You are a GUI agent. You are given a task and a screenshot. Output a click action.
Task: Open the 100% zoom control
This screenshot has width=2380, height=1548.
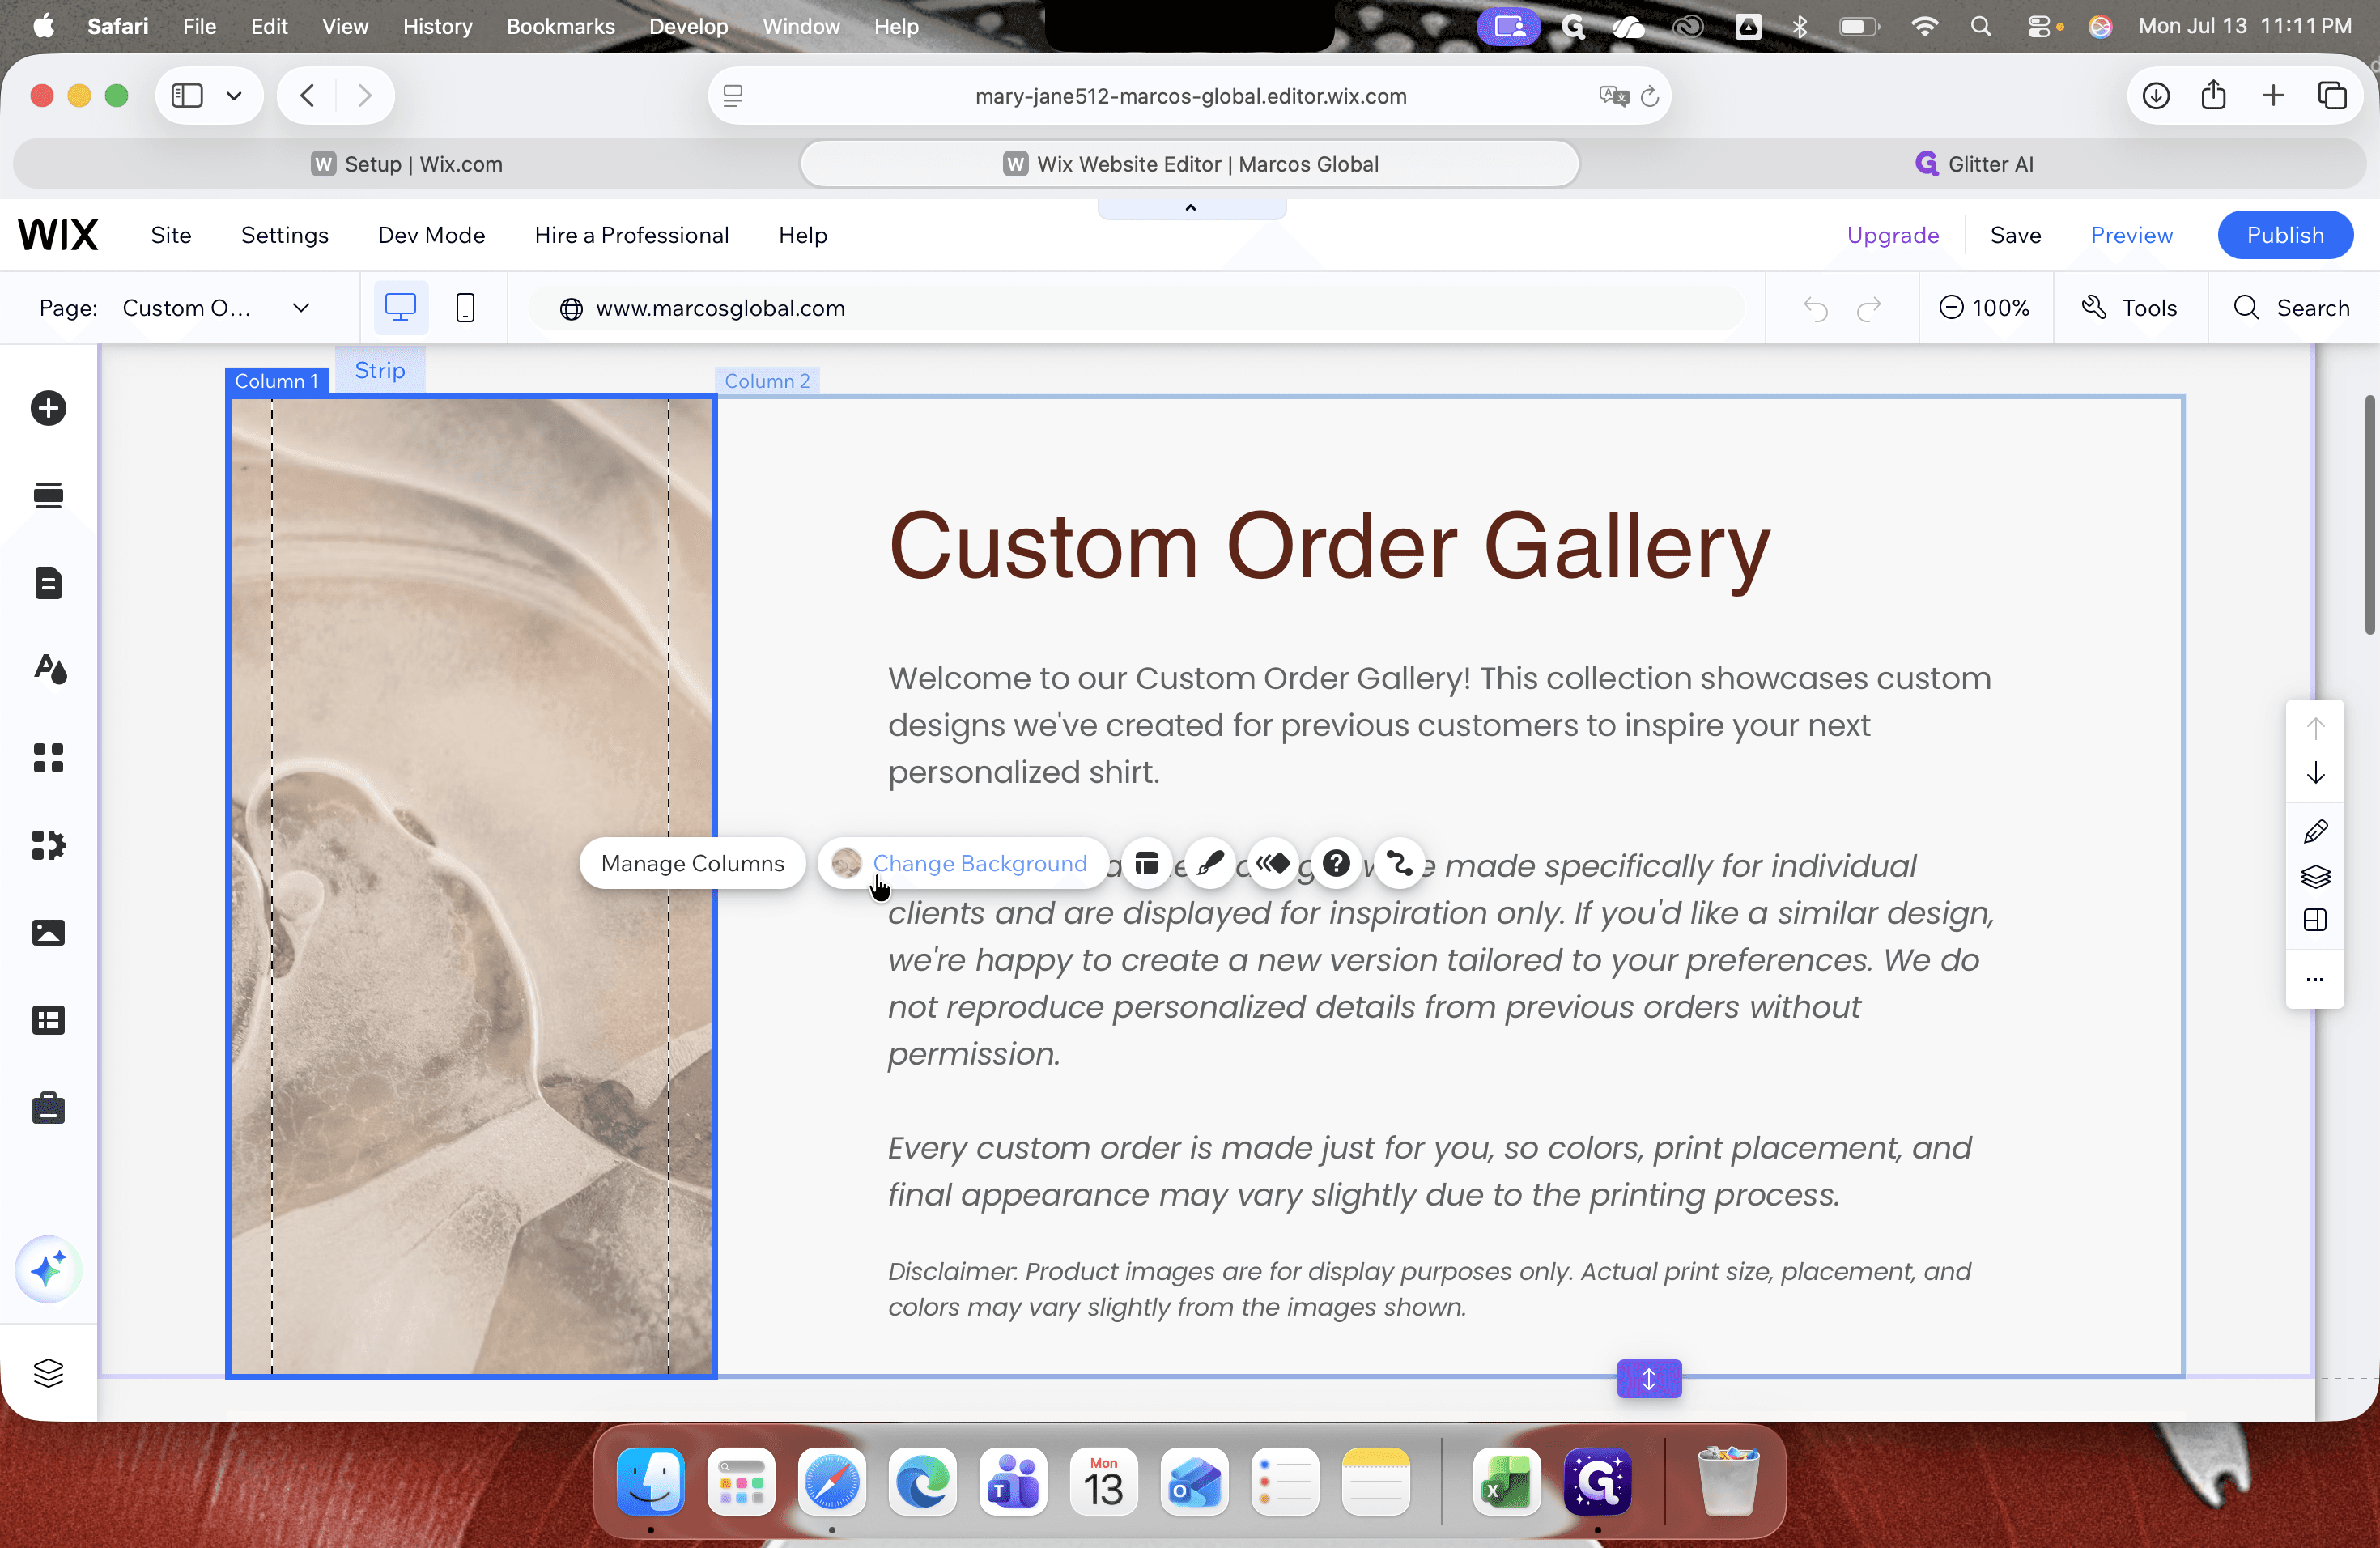[x=1985, y=308]
